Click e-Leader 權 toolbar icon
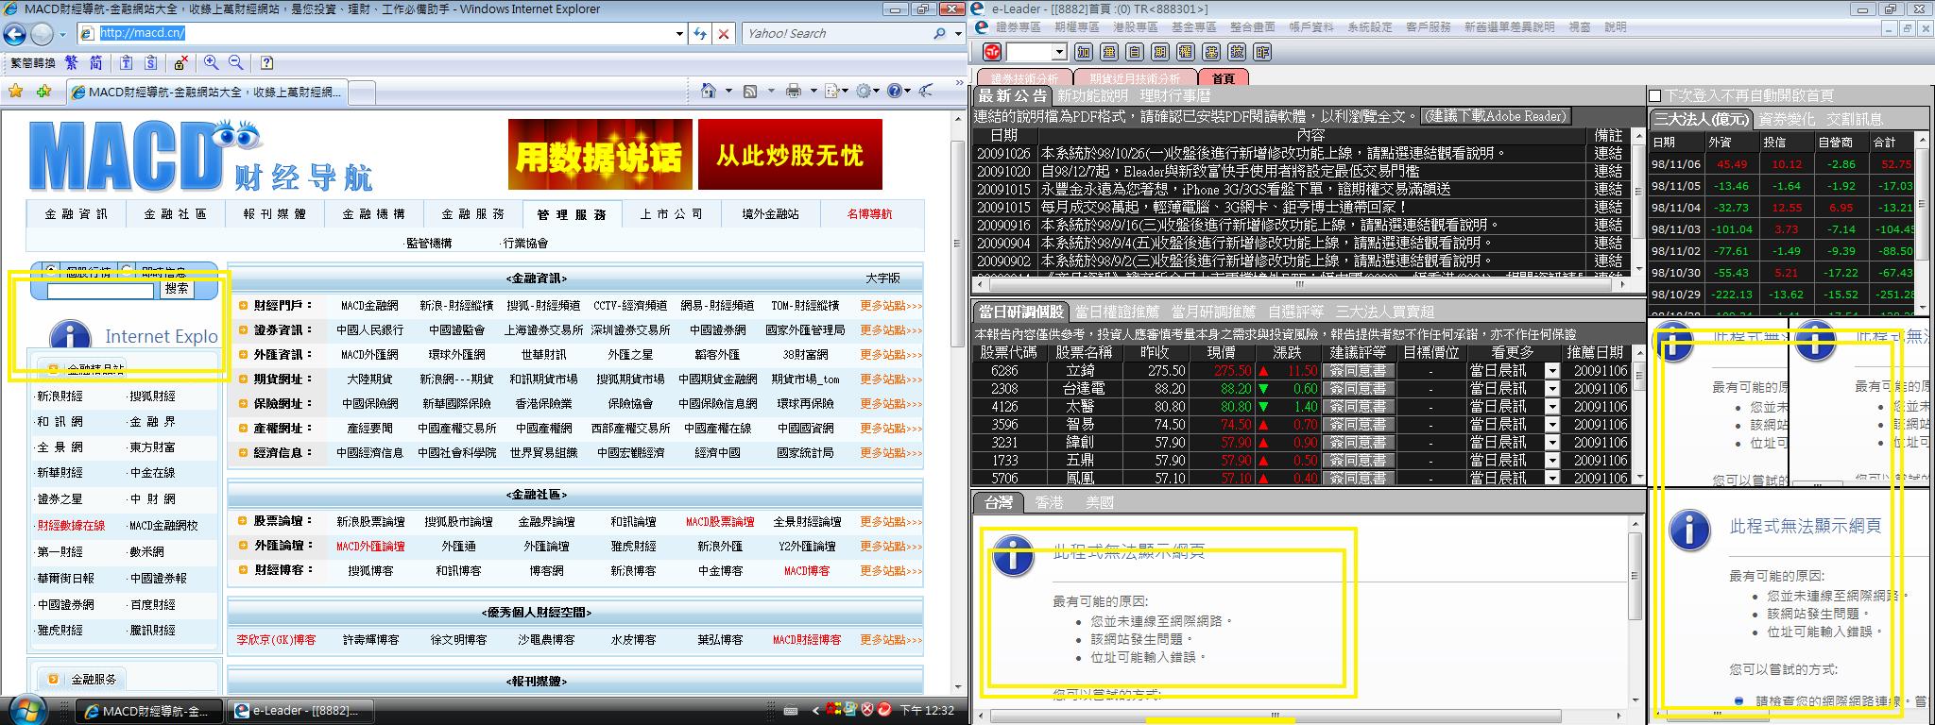The image size is (1935, 725). [x=1186, y=52]
